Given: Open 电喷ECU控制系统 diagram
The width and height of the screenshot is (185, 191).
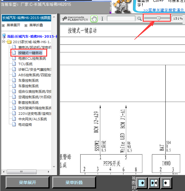Looking at the screenshot, I should (32, 58).
